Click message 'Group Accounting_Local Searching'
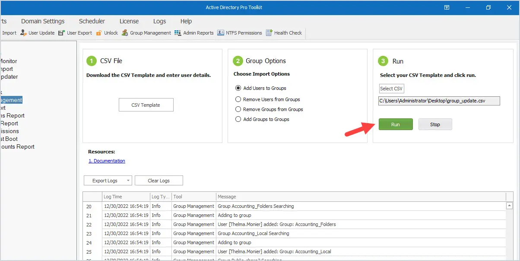This screenshot has height=261, width=520. pos(253,233)
